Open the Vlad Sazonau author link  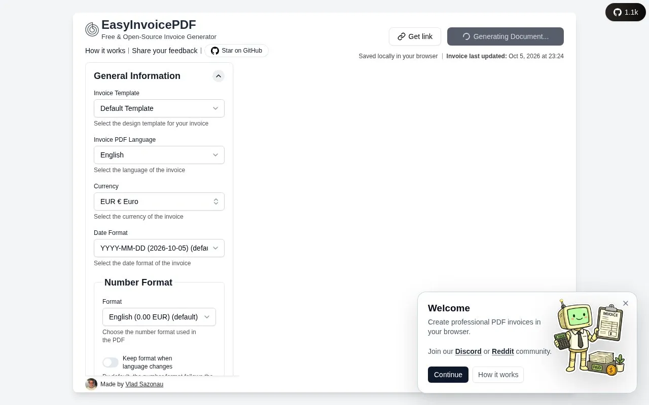[145, 384]
